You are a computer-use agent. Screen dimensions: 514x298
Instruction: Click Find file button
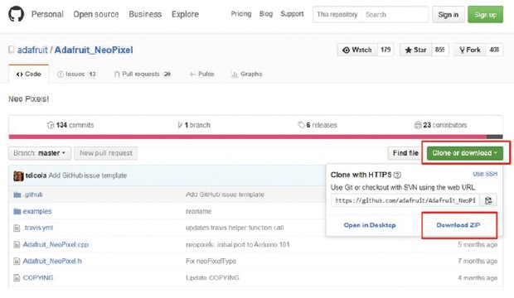tap(405, 153)
